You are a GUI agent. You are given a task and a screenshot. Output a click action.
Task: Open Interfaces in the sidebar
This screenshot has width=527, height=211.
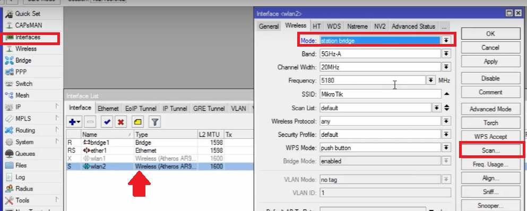pos(28,37)
